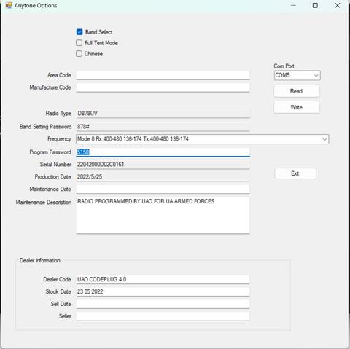This screenshot has height=349, width=350.
Task: Expand the Frequency mode dropdown
Action: point(203,139)
